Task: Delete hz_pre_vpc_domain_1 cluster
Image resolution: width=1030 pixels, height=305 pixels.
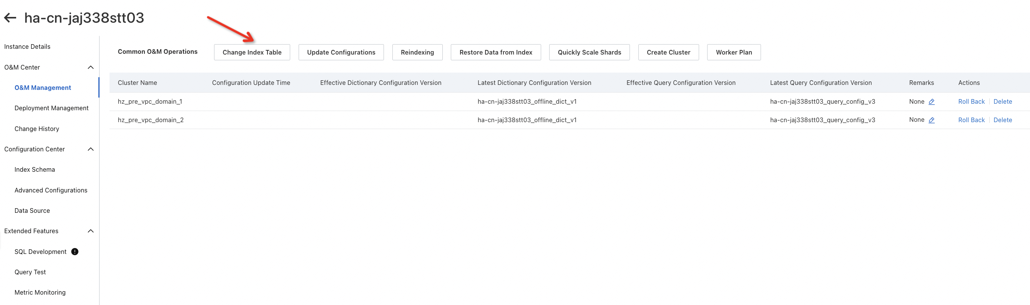Action: tap(1003, 101)
